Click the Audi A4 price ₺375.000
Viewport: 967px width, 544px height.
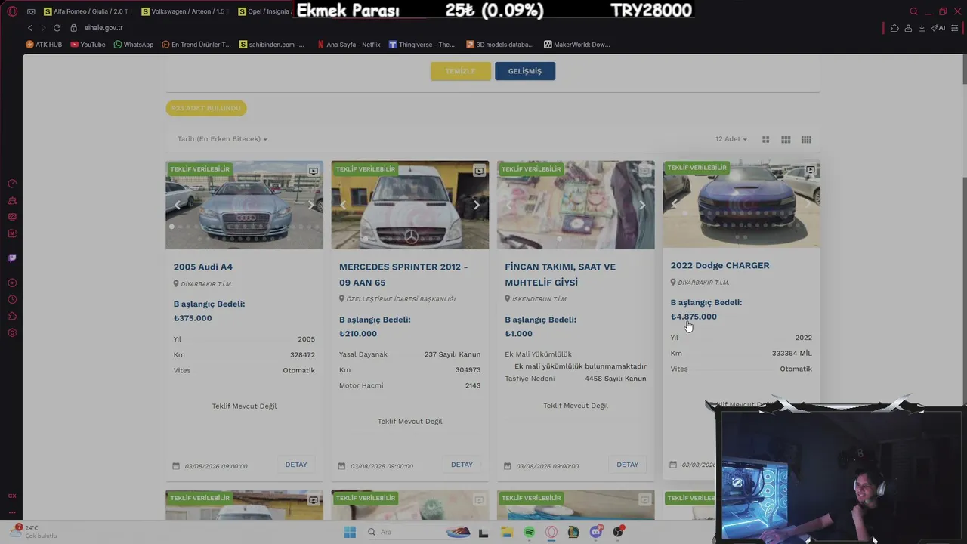193,318
